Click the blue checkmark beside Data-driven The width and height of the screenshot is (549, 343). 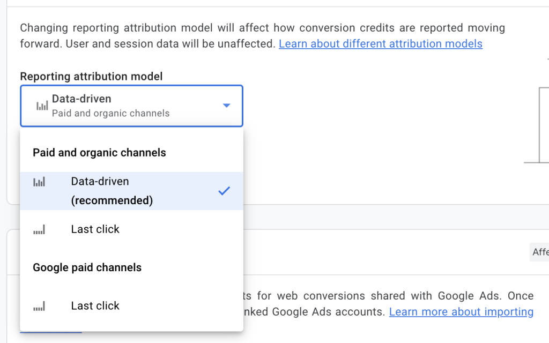224,191
